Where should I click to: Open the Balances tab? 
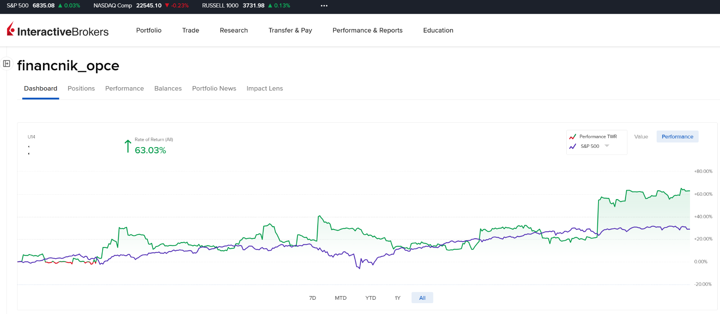click(168, 88)
